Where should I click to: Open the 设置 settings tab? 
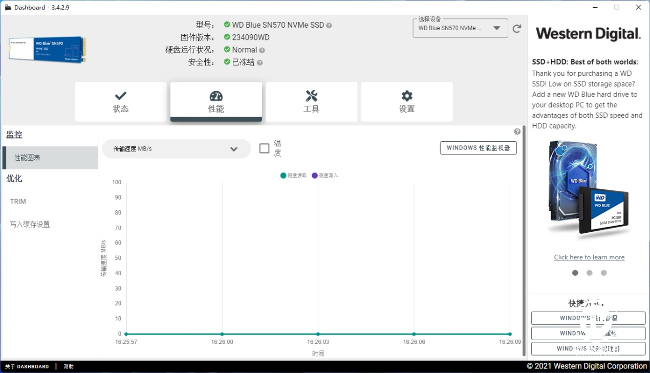[x=407, y=102]
